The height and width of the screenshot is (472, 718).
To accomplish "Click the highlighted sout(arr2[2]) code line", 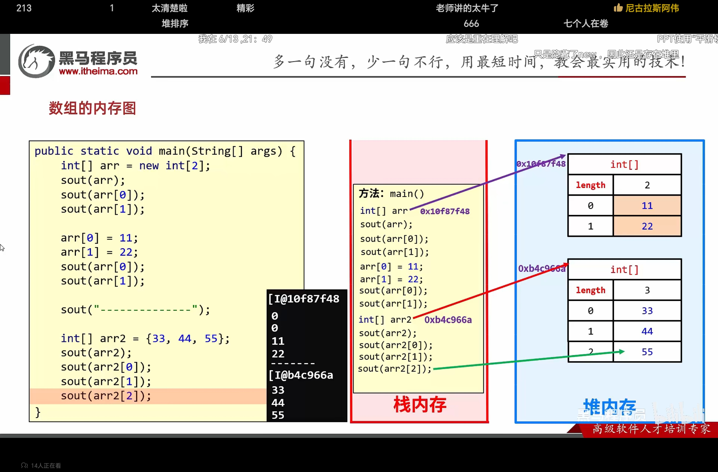I will point(106,396).
